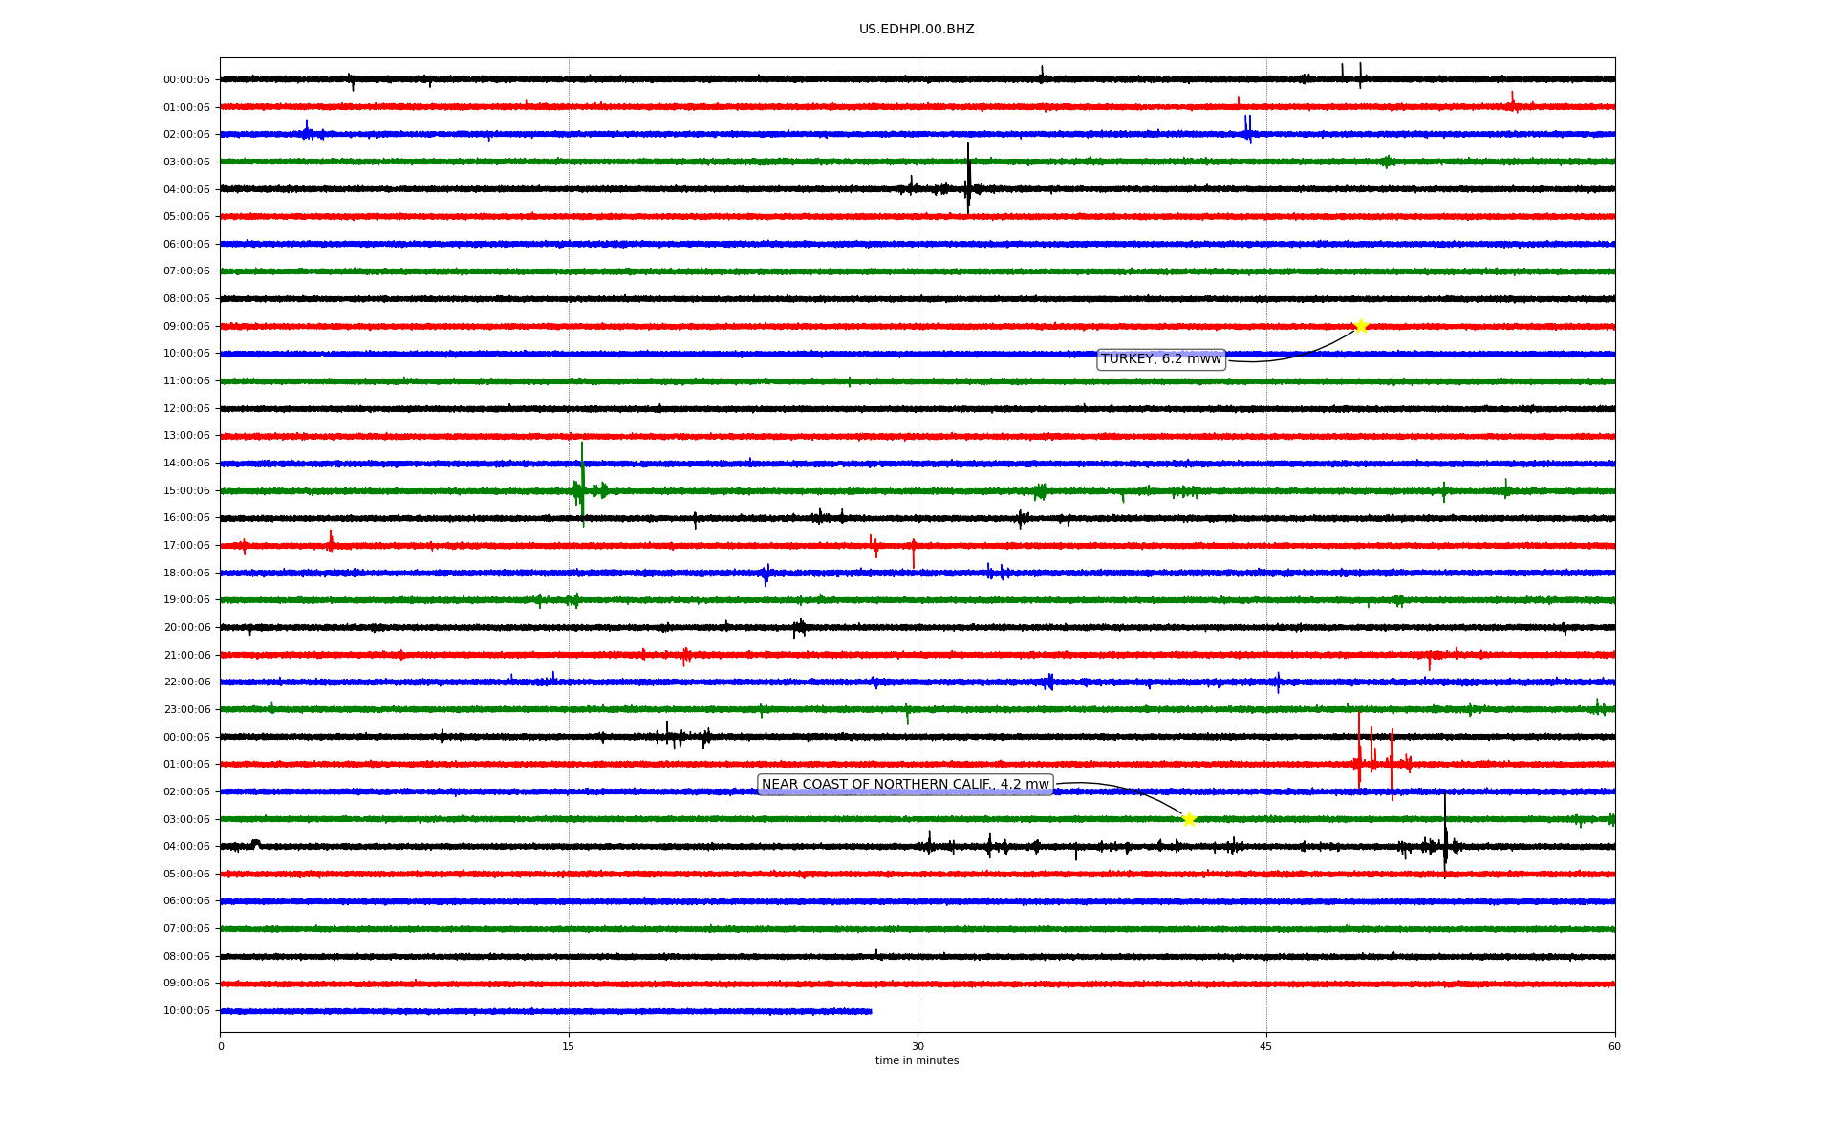Select the 14:00:06 row label
The width and height of the screenshot is (1835, 1147).
pyautogui.click(x=186, y=464)
